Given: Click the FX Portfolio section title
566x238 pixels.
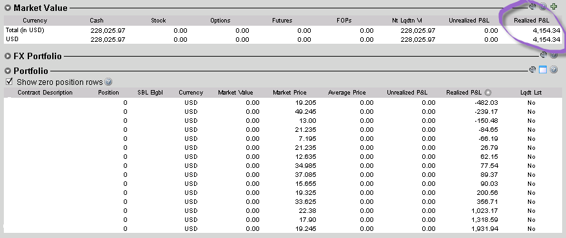Looking at the screenshot, I should coord(37,56).
